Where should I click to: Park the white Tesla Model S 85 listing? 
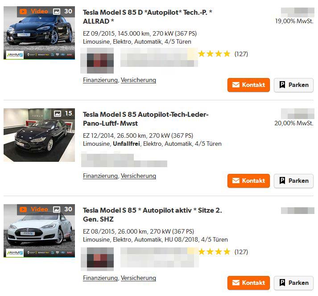[x=293, y=283]
